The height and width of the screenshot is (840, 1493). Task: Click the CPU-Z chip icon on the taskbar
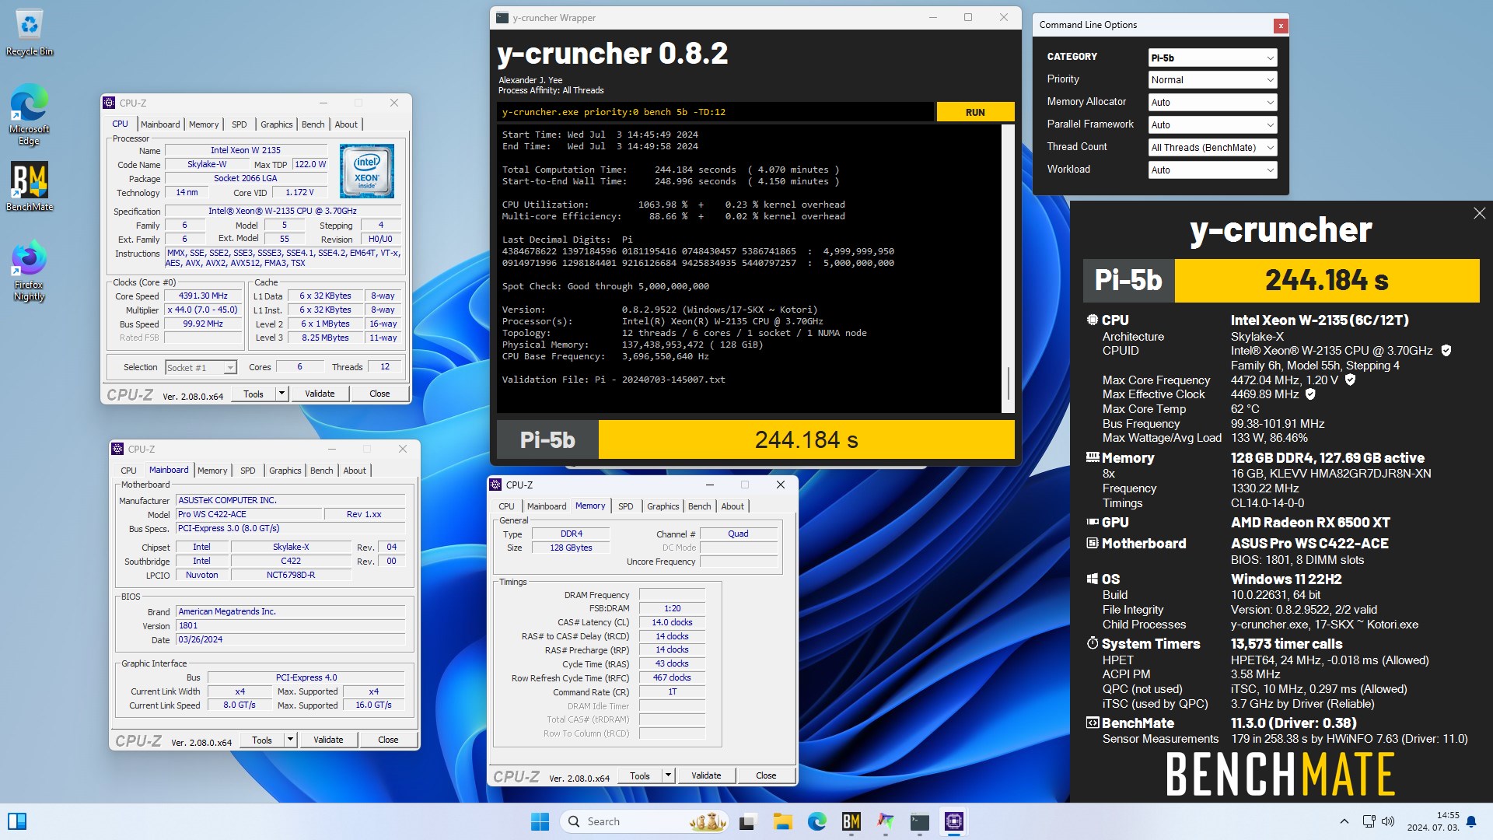954,821
